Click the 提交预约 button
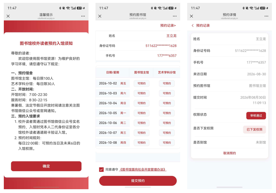The image size is (276, 193). pos(138,181)
